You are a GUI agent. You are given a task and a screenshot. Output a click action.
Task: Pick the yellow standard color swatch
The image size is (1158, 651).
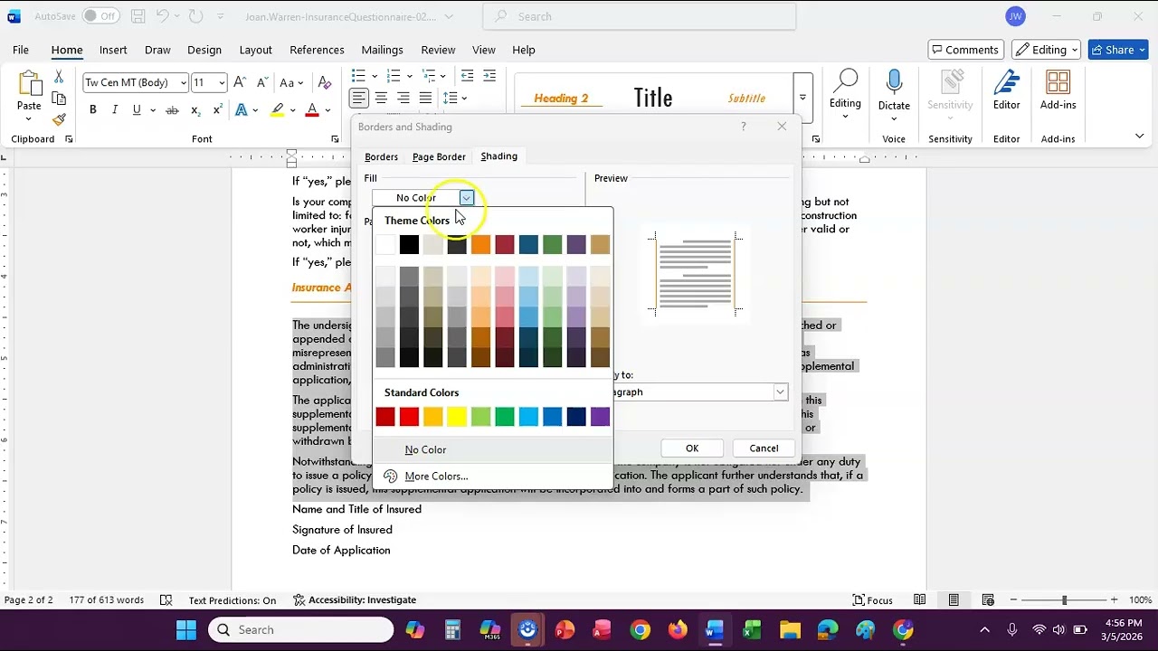457,417
